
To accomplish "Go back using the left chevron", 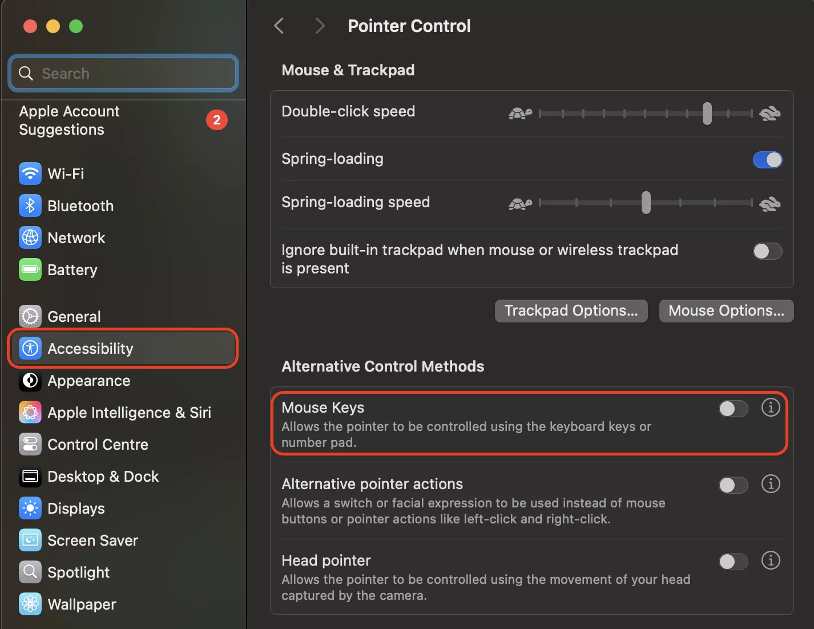I will tap(279, 26).
